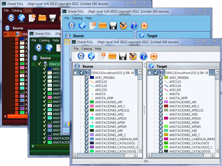Open Catalog menu in the blue window
The image size is (222, 166).
tap(77, 18)
